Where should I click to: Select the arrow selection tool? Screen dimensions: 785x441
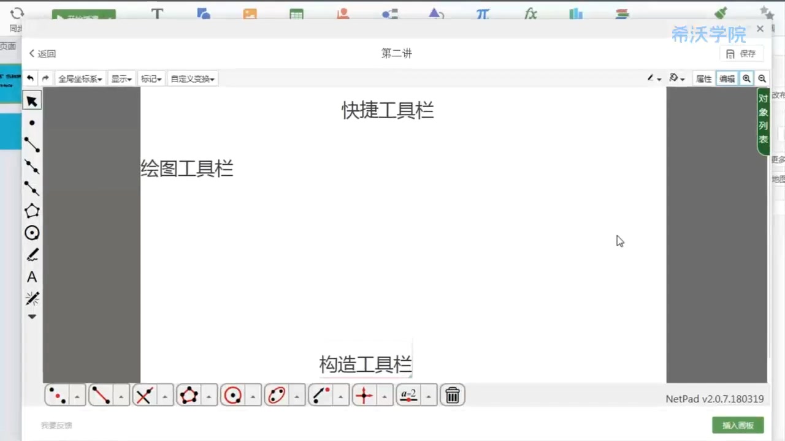point(32,101)
